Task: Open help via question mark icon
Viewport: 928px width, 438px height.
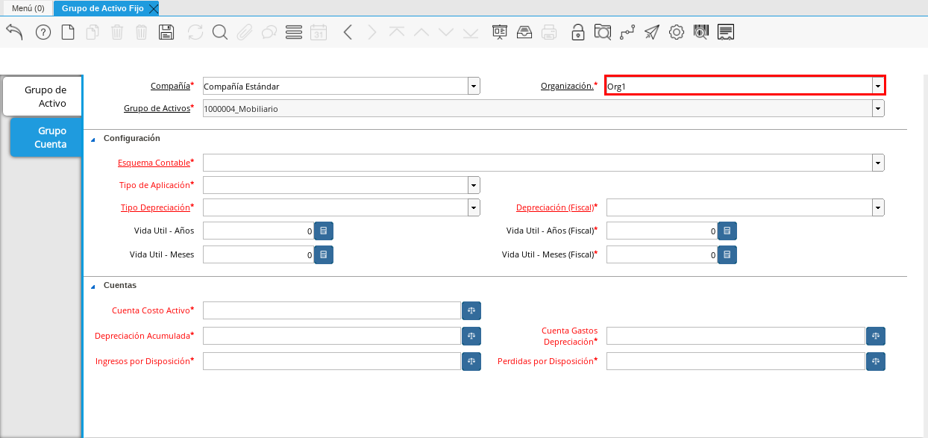Action: [43, 32]
